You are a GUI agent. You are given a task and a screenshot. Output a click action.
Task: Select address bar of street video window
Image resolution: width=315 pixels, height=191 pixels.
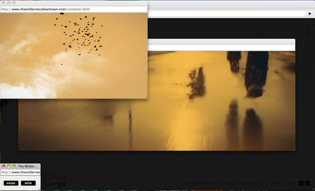(221, 48)
